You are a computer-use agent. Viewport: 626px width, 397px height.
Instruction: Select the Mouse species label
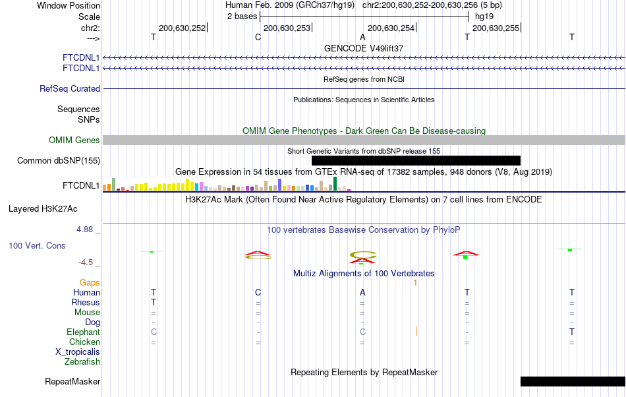(87, 313)
